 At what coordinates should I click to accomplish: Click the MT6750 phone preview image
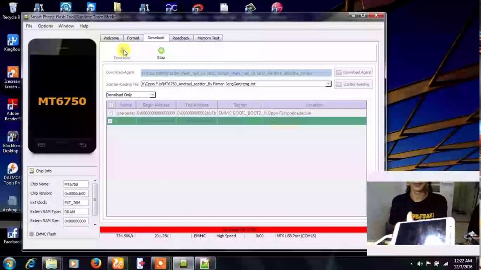tap(62, 96)
